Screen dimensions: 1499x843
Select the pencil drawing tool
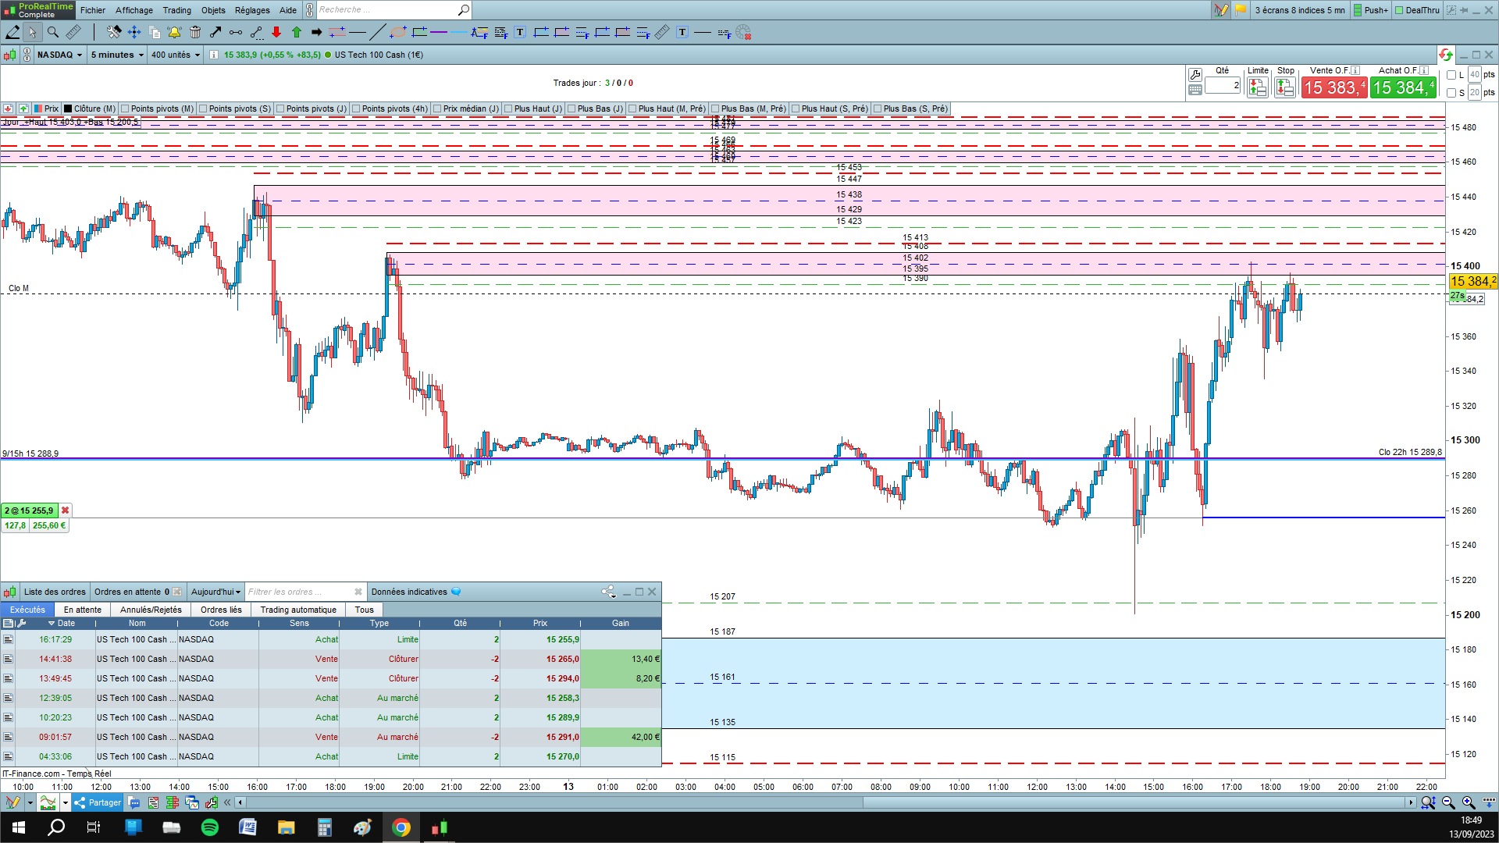click(x=12, y=32)
